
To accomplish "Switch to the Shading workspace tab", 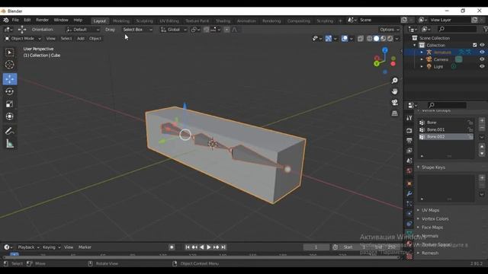I will click(223, 21).
